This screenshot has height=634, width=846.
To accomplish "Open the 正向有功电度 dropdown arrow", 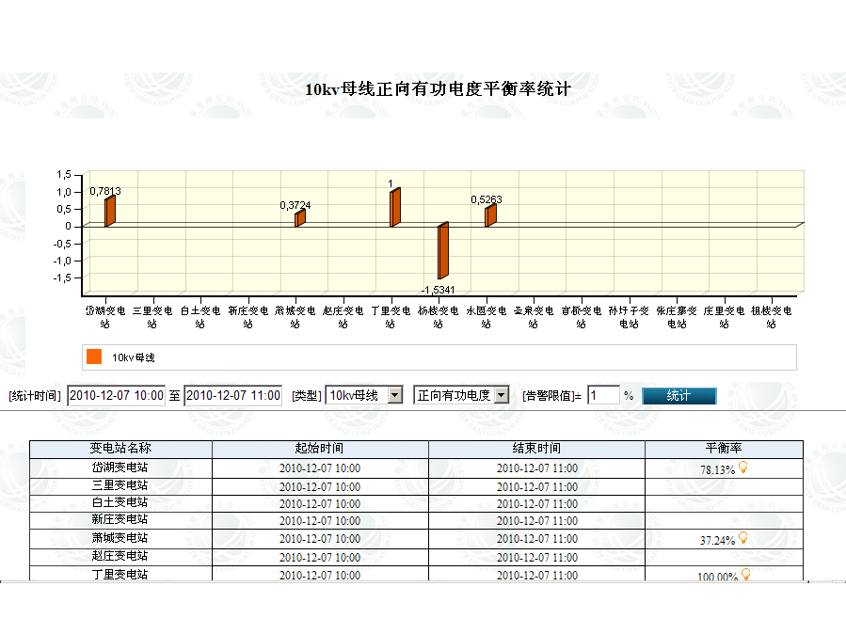I will pyautogui.click(x=502, y=395).
